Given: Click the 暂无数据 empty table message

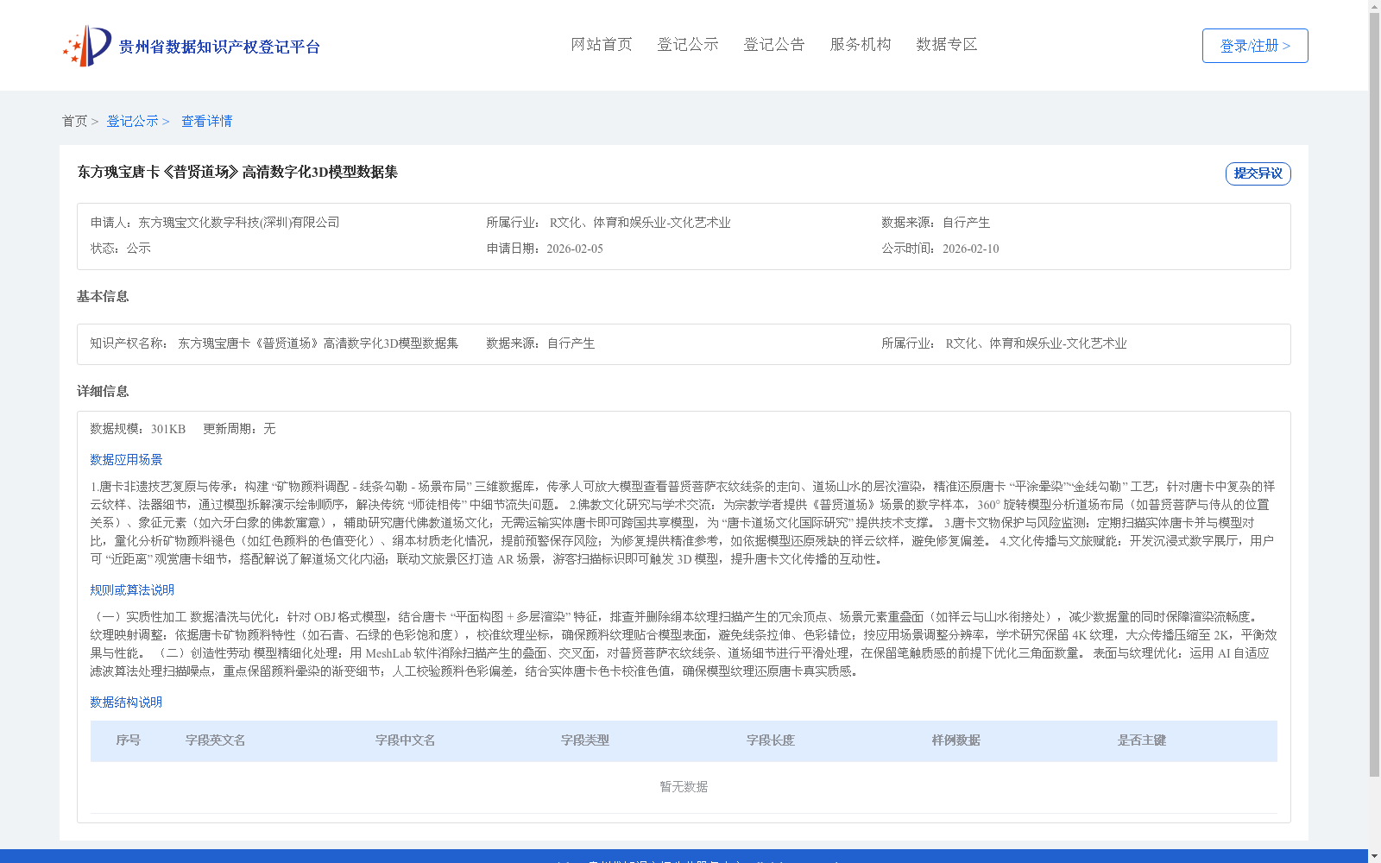Looking at the screenshot, I should pyautogui.click(x=684, y=787).
